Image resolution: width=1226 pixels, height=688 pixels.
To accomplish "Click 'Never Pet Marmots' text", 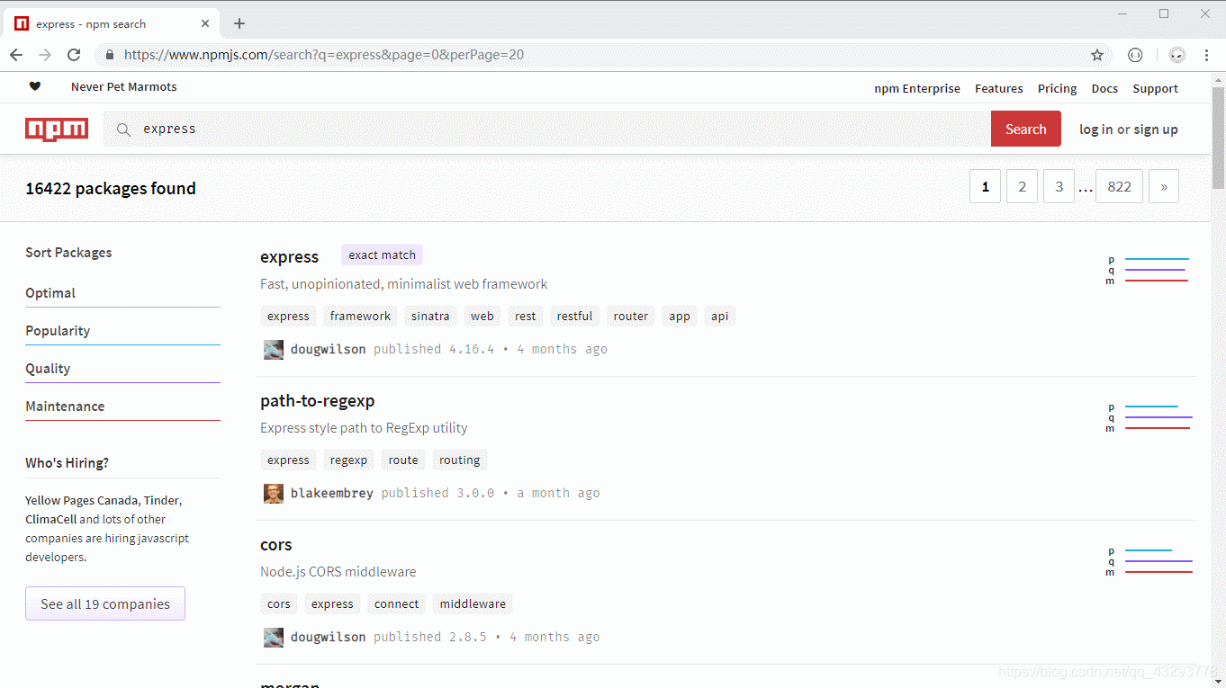I will tap(124, 86).
